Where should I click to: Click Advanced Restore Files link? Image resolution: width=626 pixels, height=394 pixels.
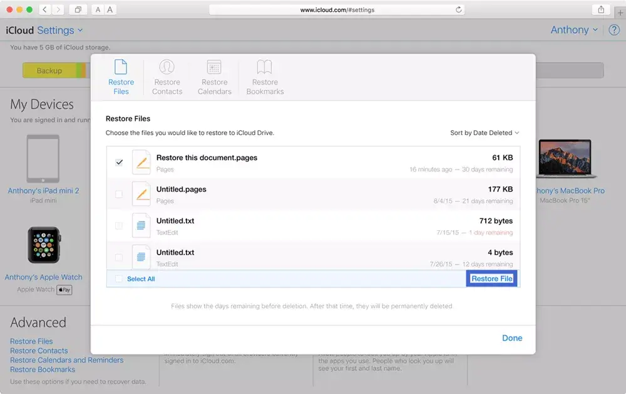click(31, 341)
